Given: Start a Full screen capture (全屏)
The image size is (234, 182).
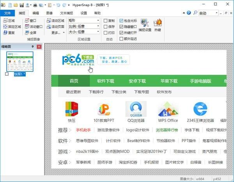Looking at the screenshot, I should pos(30,33).
